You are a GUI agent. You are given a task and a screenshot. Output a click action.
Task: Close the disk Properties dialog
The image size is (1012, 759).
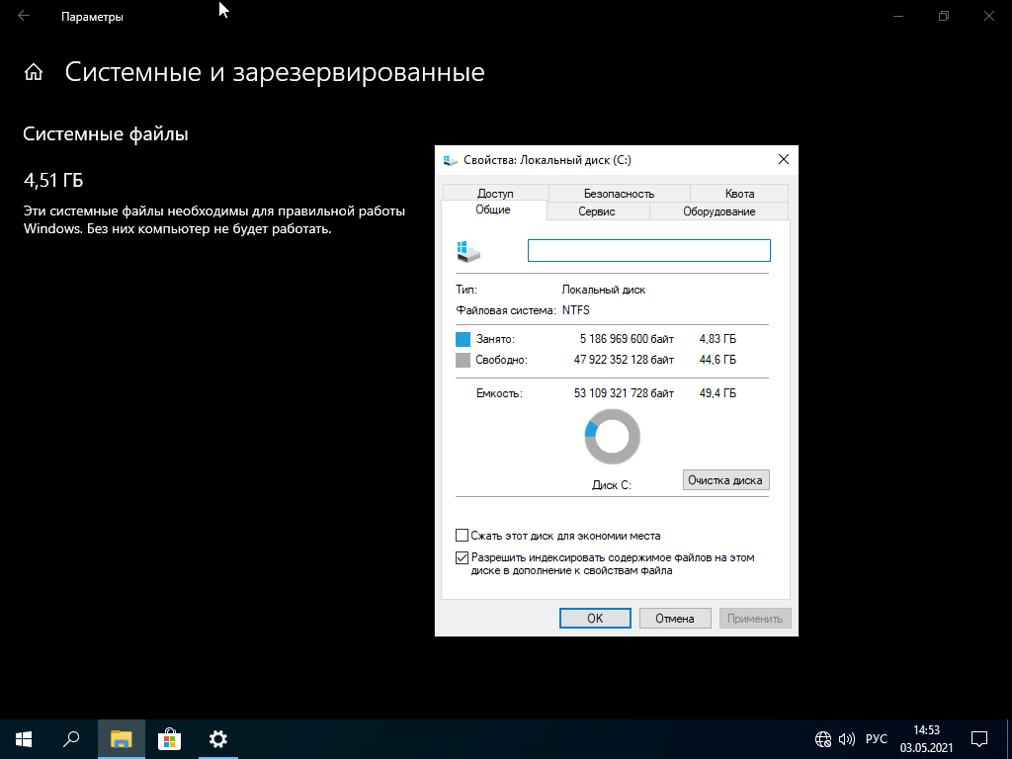[784, 159]
